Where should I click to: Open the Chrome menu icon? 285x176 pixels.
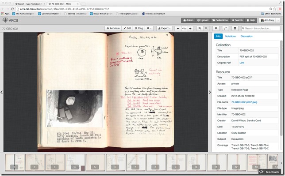point(280,9)
